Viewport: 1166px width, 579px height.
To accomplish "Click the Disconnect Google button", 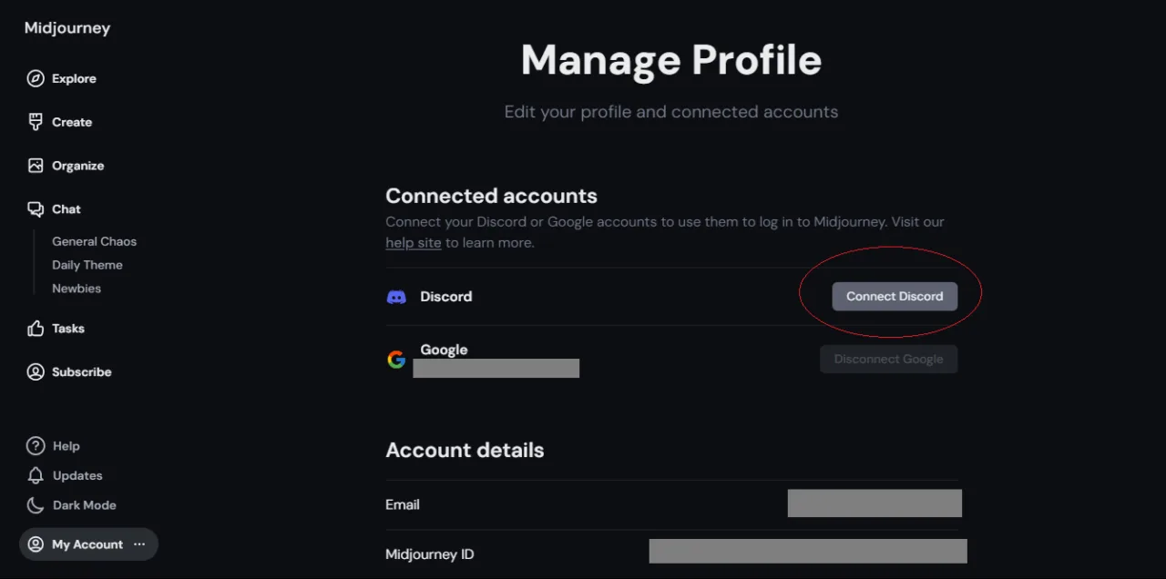I will (888, 359).
